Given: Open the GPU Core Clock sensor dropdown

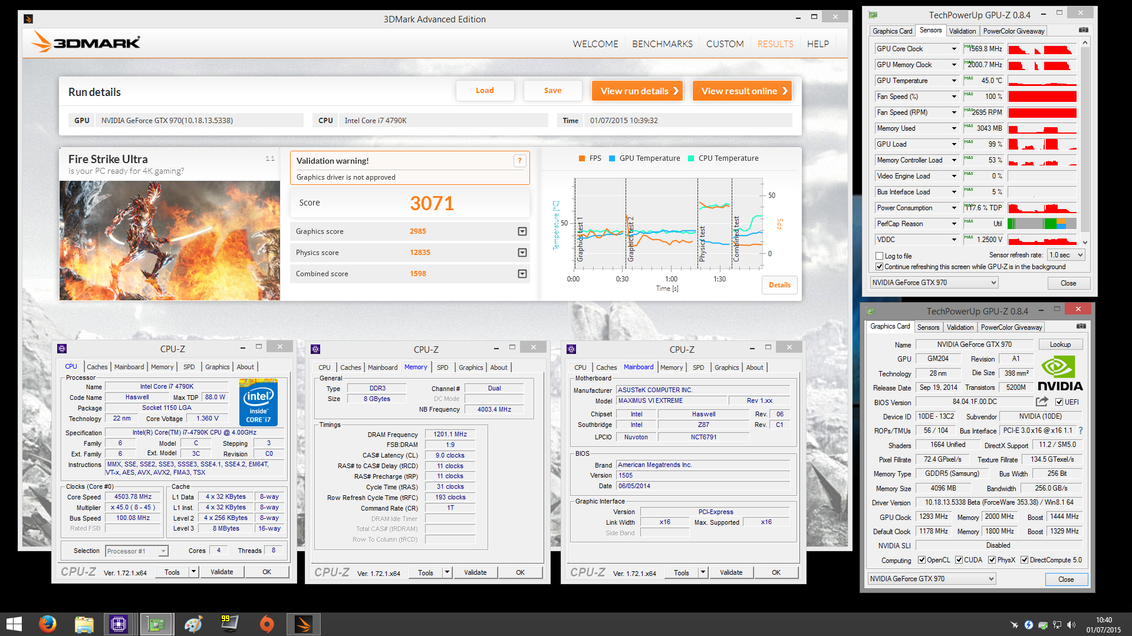Looking at the screenshot, I should coord(954,49).
